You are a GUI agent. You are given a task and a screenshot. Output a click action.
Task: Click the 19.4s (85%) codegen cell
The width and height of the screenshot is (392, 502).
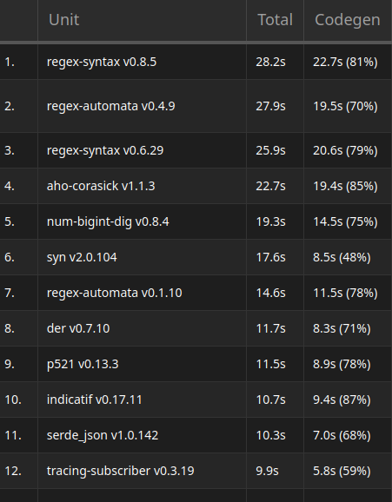pos(348,186)
